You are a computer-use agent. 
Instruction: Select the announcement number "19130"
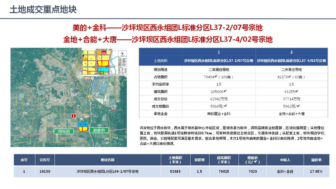point(45,171)
